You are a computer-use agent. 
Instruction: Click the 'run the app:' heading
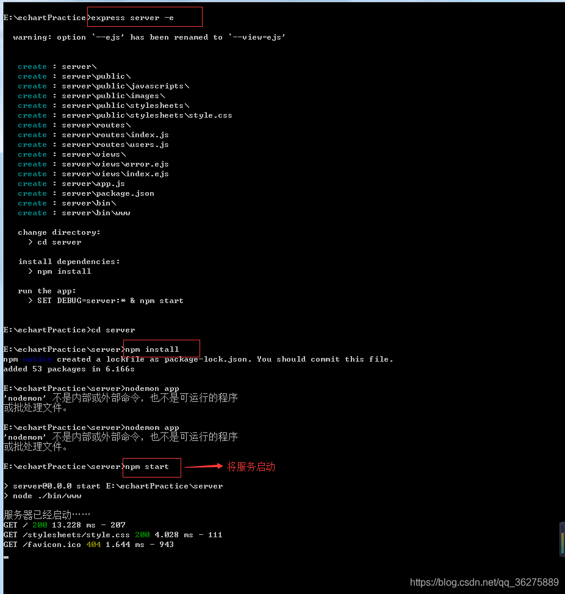(47, 291)
